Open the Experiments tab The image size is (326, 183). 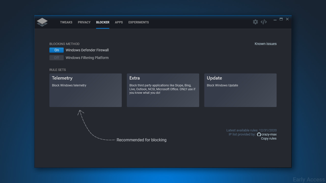coord(139,22)
